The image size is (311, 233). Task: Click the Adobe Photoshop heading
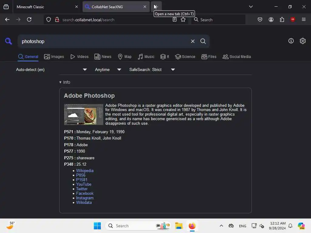(x=89, y=96)
